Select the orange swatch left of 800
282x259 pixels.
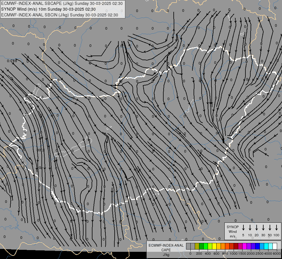click(x=223, y=246)
